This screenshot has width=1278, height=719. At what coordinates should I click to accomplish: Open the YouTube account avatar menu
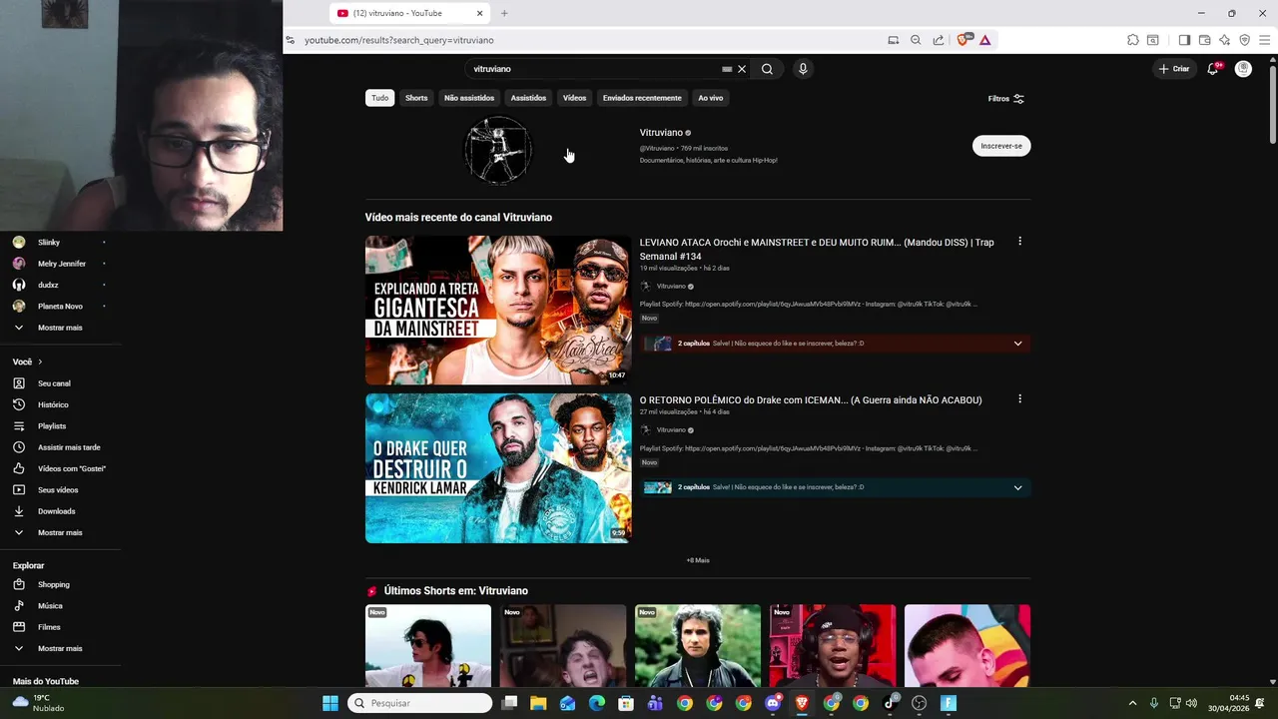[x=1243, y=69]
